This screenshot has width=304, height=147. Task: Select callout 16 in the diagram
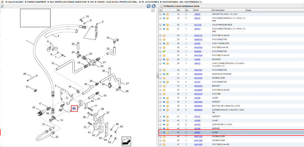33,107
